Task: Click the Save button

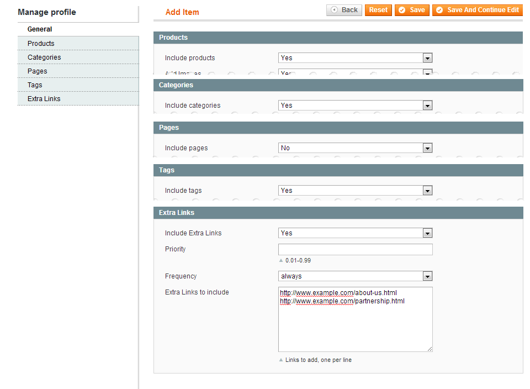Action: point(412,10)
